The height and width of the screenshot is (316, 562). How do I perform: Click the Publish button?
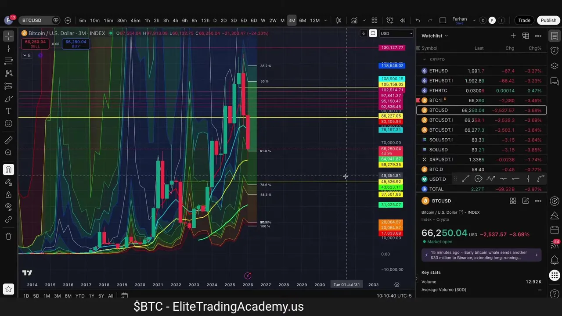point(548,20)
